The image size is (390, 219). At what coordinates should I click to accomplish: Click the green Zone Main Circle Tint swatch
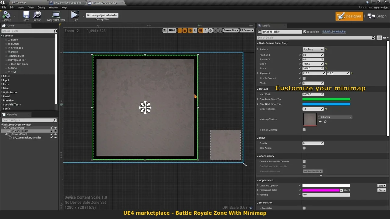coord(326,99)
